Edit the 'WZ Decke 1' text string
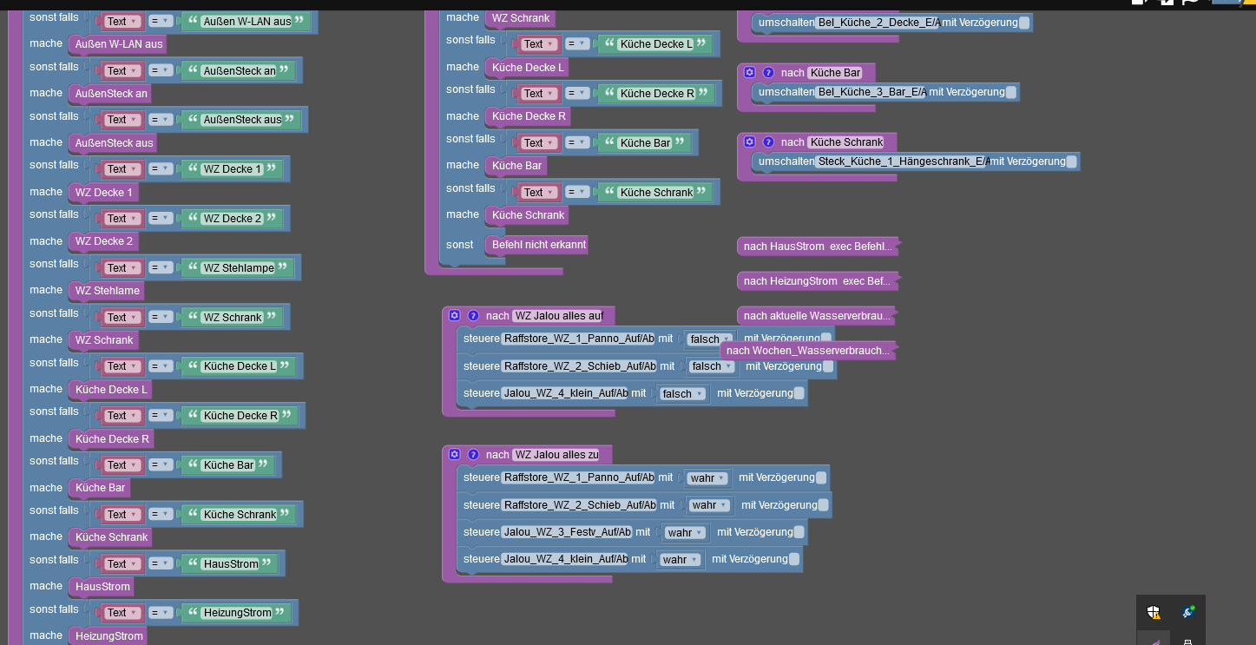The height and width of the screenshot is (645, 1256). coord(232,168)
